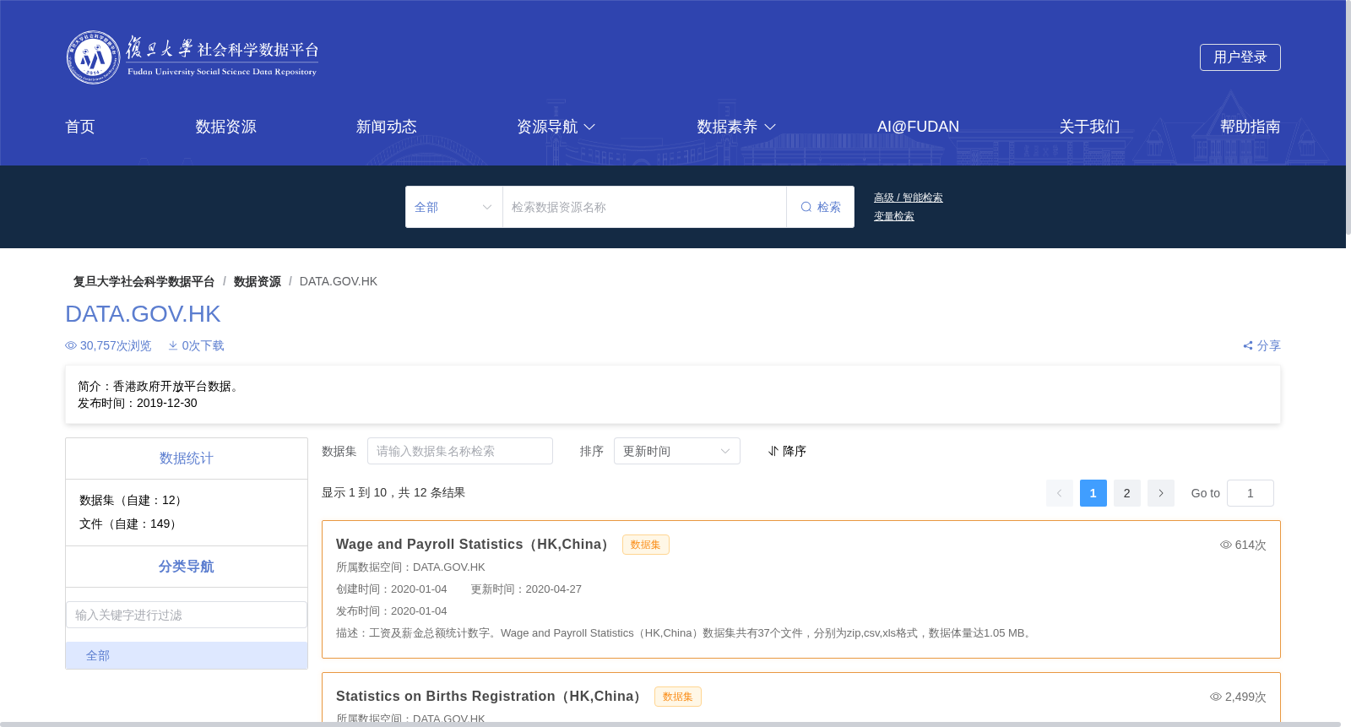Toggle 降序 sort order
1351x727 pixels.
pyautogui.click(x=787, y=451)
